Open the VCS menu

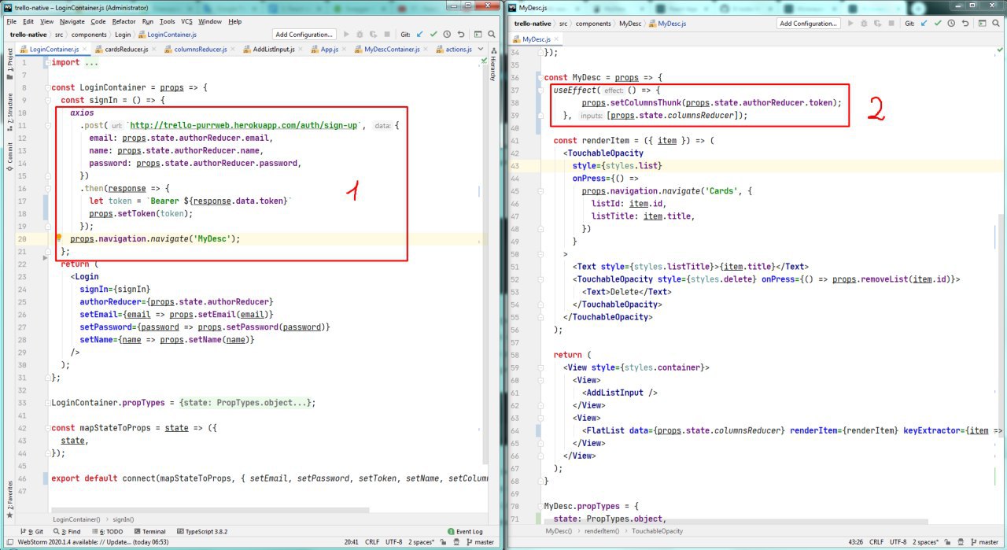(186, 21)
